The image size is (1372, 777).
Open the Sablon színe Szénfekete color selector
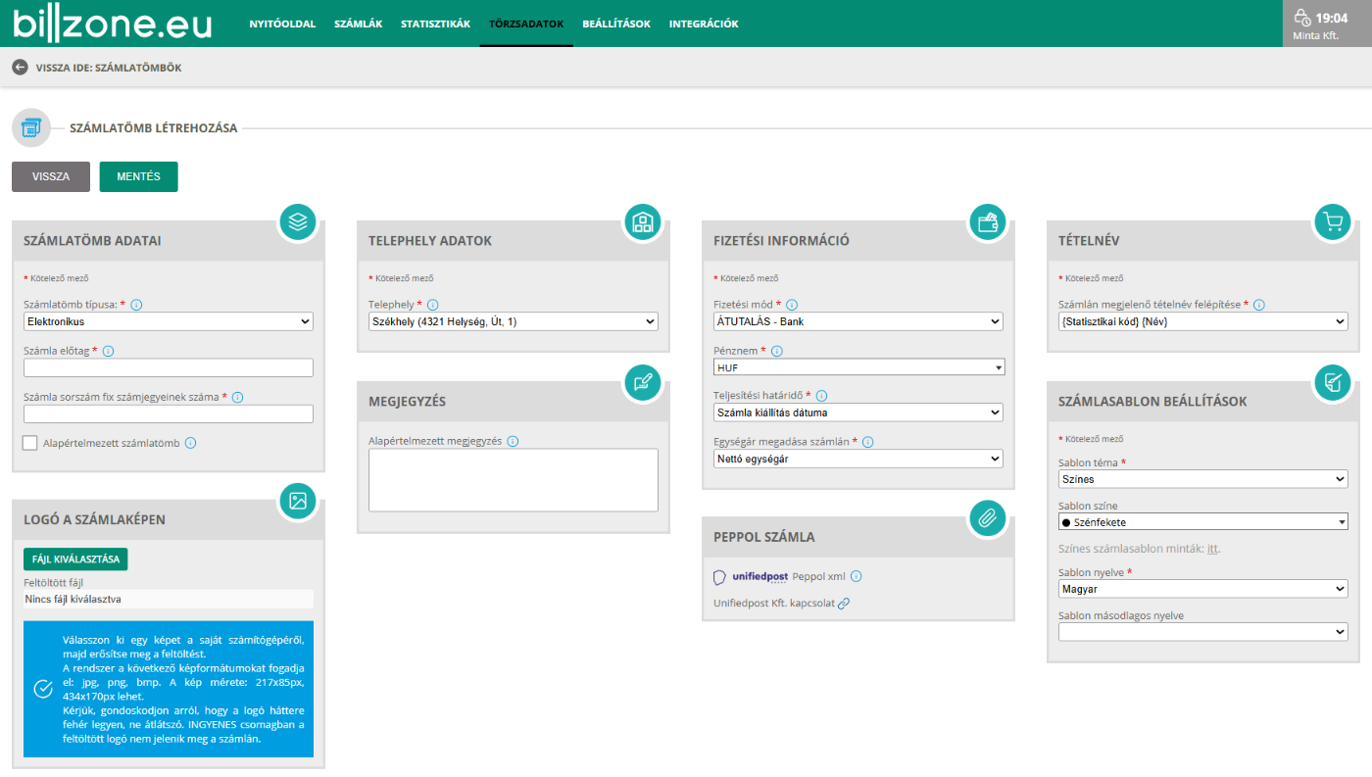tap(1202, 522)
